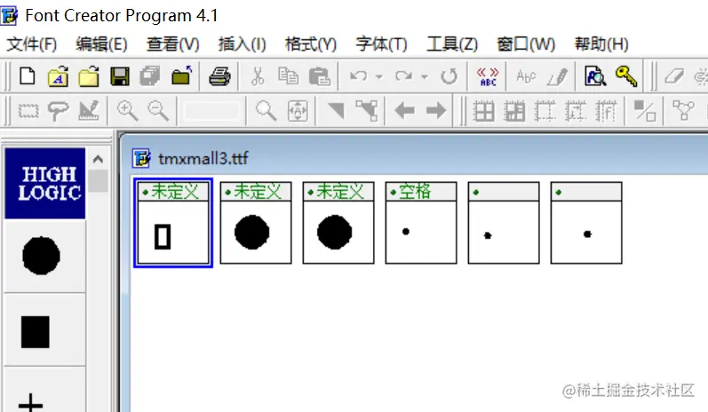Click the Paste clipboard icon

[319, 76]
